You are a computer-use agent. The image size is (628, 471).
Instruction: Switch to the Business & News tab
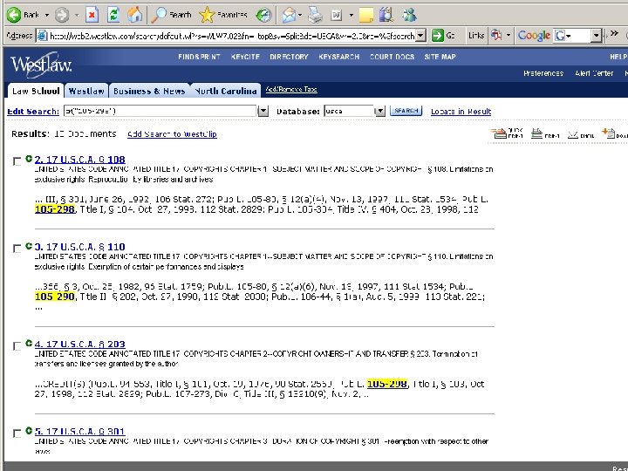click(x=149, y=91)
